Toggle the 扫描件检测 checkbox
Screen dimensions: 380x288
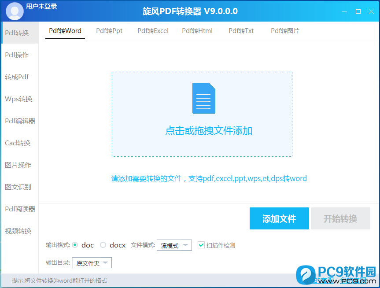(201, 245)
